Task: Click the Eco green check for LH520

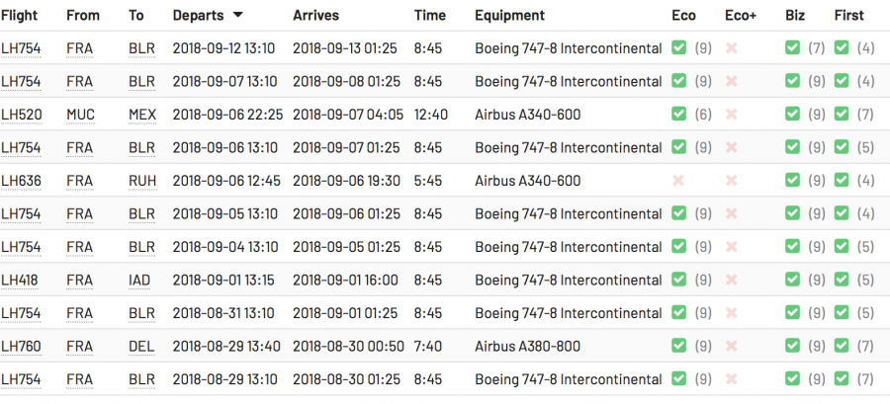Action: click(678, 115)
